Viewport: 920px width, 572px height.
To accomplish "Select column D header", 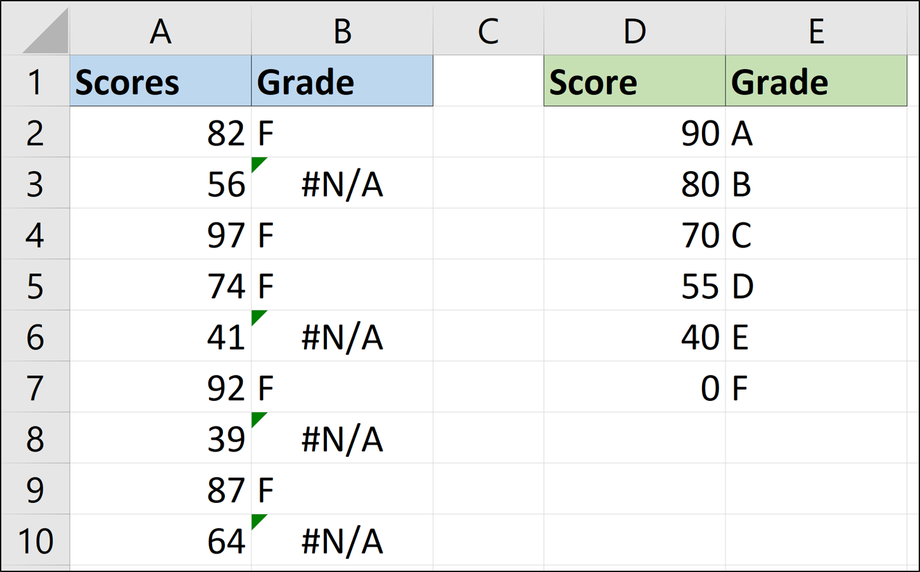I will [634, 30].
